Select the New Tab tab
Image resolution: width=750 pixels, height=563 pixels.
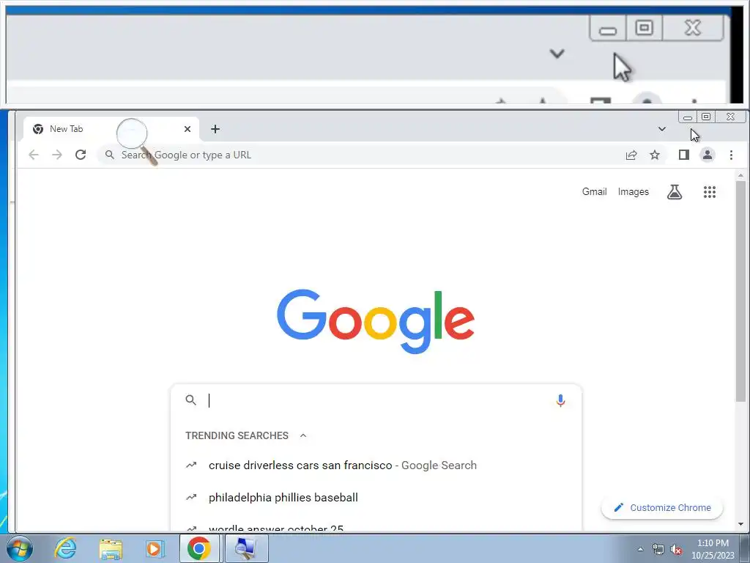coord(111,129)
